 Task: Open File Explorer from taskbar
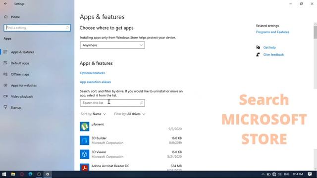pos(13,174)
